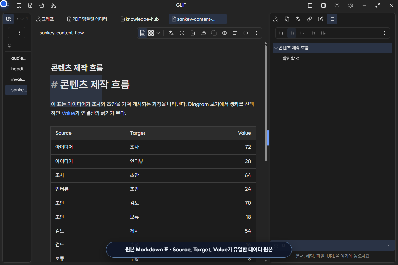Open the links panel in right sidebar
This screenshot has height=265, width=398.
(309, 19)
